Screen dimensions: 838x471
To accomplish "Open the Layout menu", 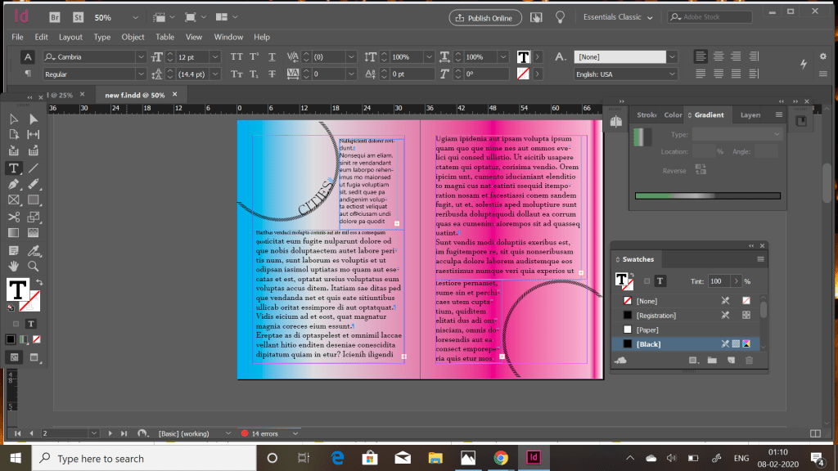I will tap(70, 37).
